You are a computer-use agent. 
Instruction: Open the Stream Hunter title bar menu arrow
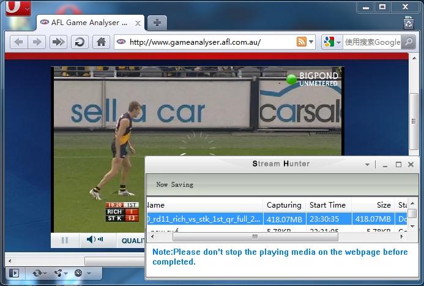[x=367, y=165]
